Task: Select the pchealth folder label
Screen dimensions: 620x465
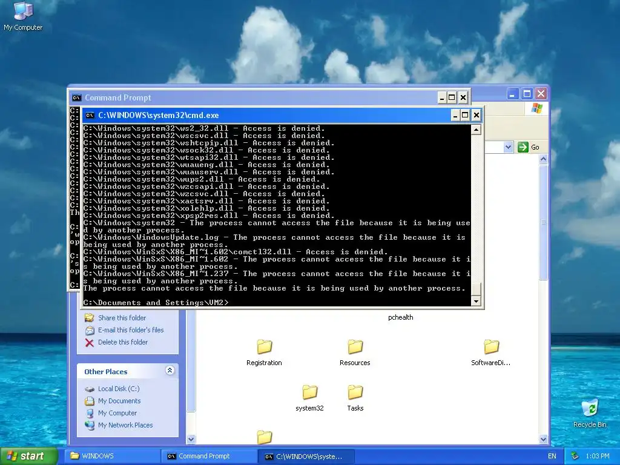Action: coord(401,317)
